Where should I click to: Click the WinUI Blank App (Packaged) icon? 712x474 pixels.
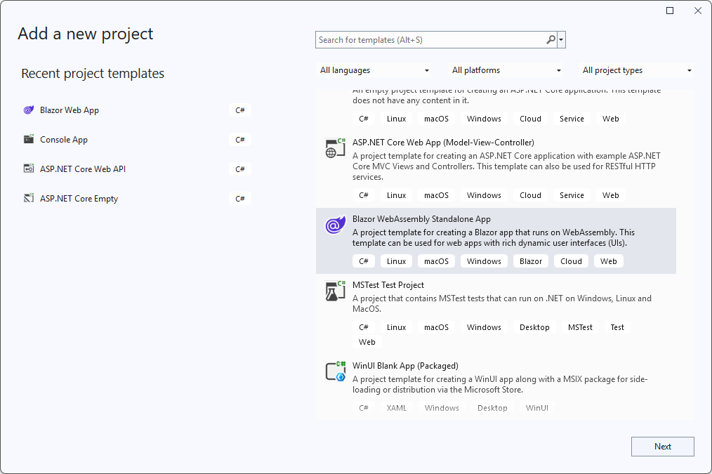click(x=335, y=371)
